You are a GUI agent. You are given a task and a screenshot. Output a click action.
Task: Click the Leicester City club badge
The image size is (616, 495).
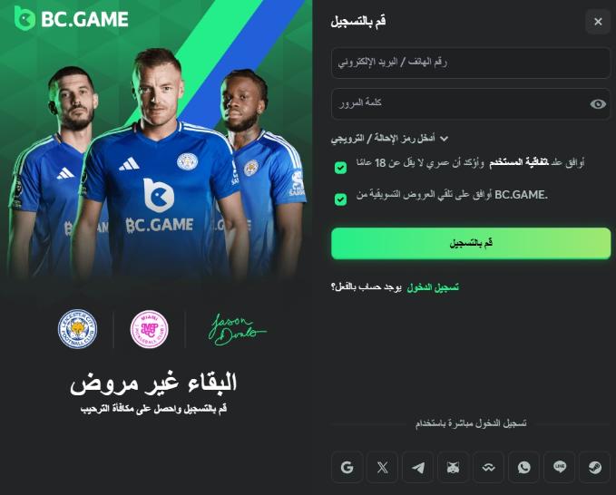pyautogui.click(x=77, y=329)
